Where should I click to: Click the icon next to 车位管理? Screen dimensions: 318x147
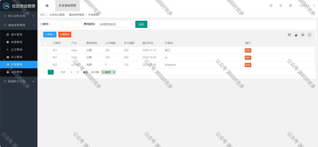[8, 57]
